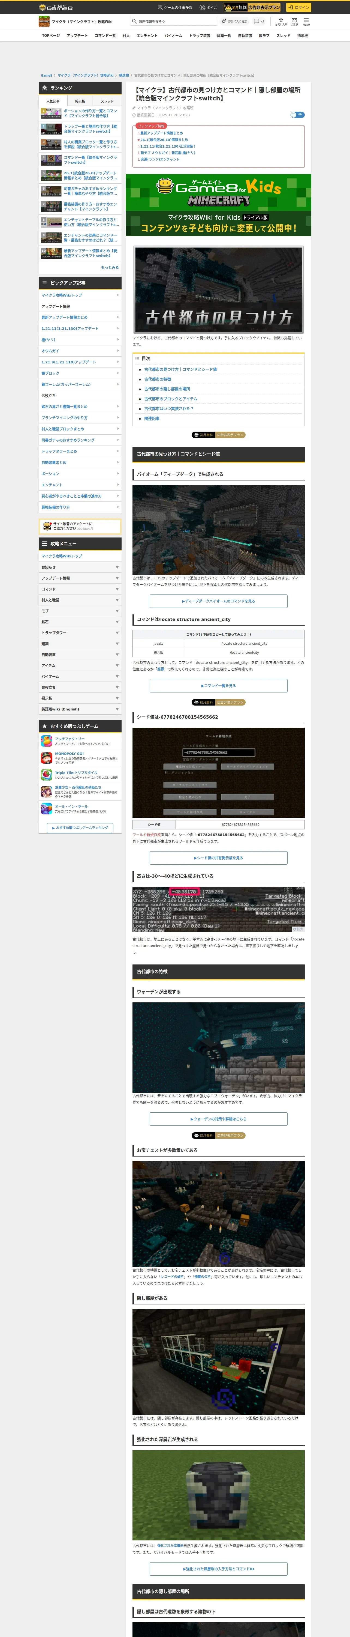Enlarge the seed value input screenshot
The width and height of the screenshot is (350, 1637).
click(x=219, y=773)
